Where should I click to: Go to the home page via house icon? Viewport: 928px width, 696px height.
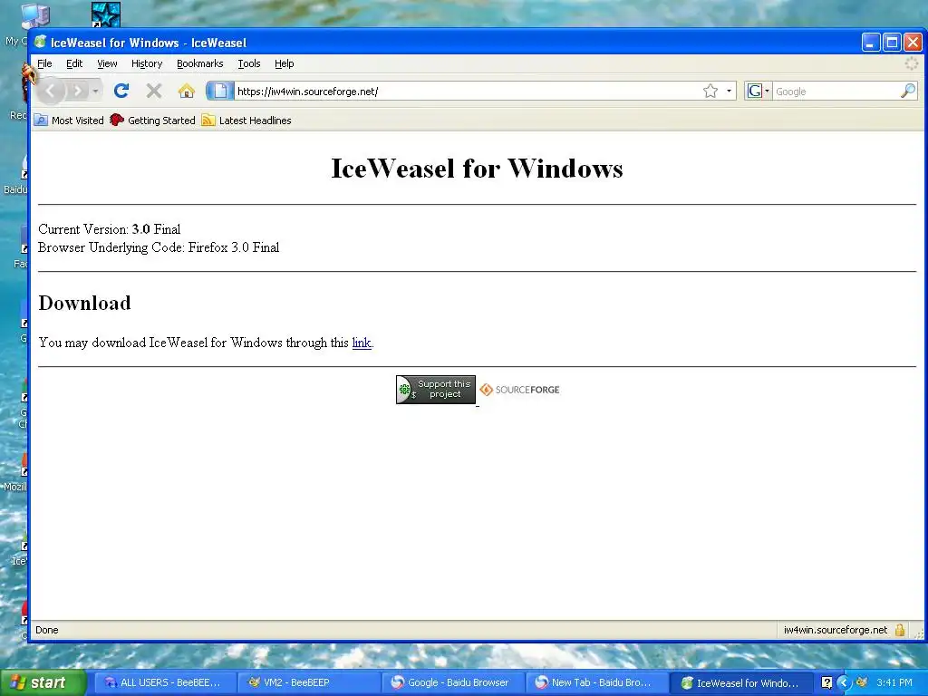(187, 91)
